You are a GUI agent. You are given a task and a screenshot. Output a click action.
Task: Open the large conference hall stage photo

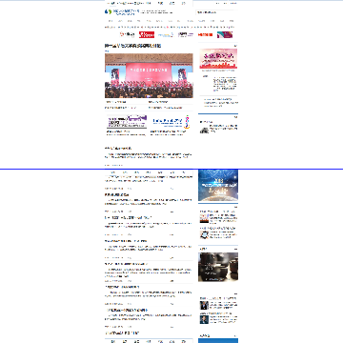(x=149, y=75)
